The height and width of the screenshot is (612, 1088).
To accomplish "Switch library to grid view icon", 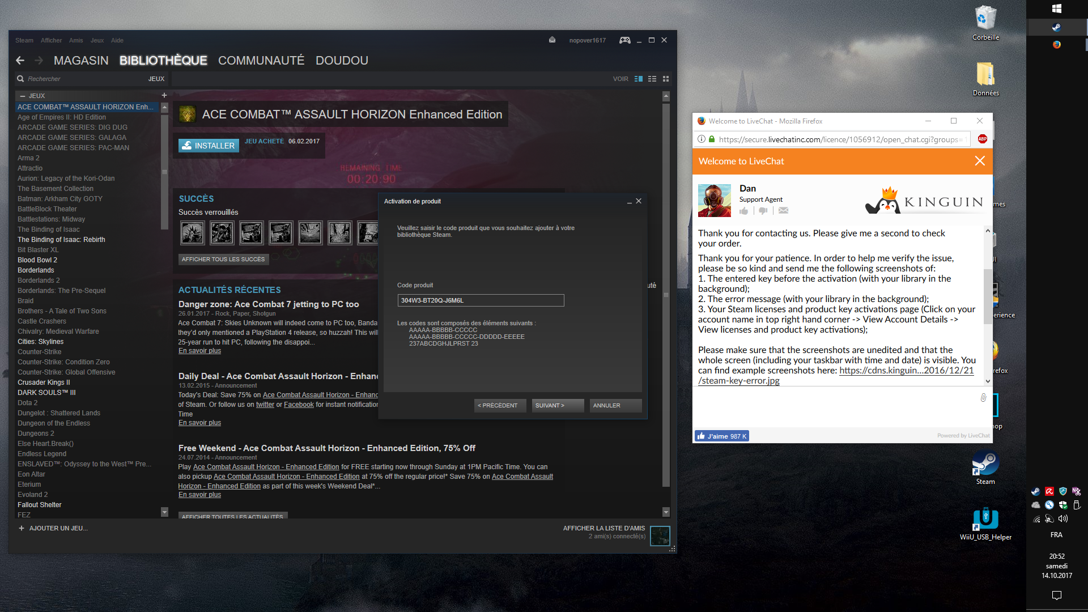I will pyautogui.click(x=666, y=79).
